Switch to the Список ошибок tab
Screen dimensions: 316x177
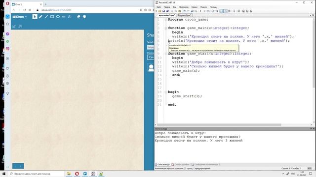coord(181,165)
